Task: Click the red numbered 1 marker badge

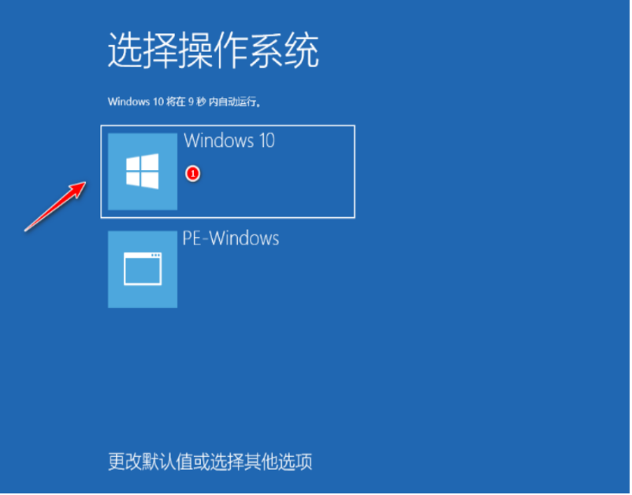Action: tap(193, 174)
